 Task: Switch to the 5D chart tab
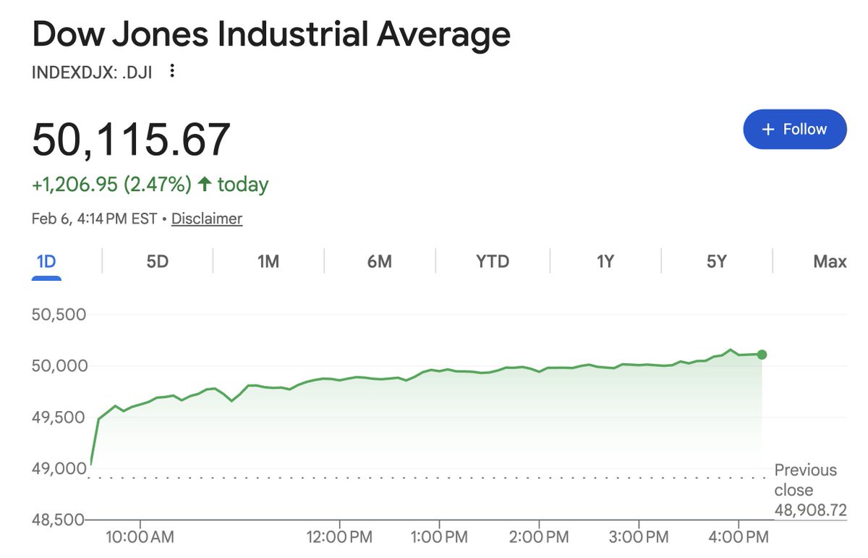(157, 261)
